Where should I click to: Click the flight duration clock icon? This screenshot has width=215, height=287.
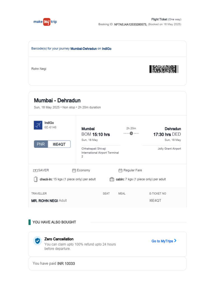(x=131, y=133)
